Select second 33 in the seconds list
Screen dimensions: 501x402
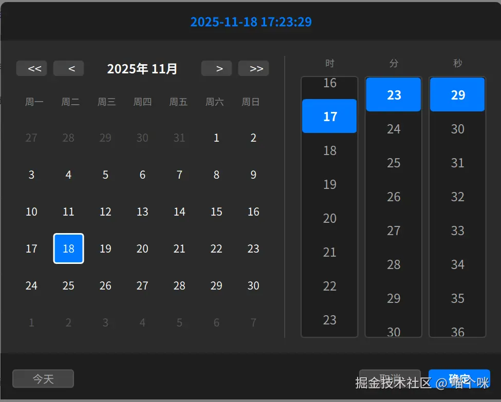click(x=457, y=231)
